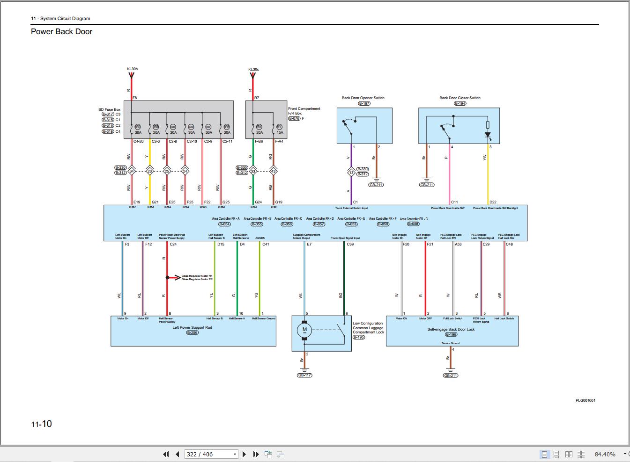
Task: Jump to the last page
Action: point(255,454)
